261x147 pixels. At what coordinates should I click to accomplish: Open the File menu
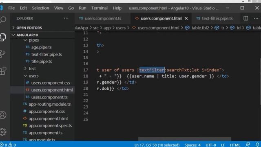click(x=11, y=8)
